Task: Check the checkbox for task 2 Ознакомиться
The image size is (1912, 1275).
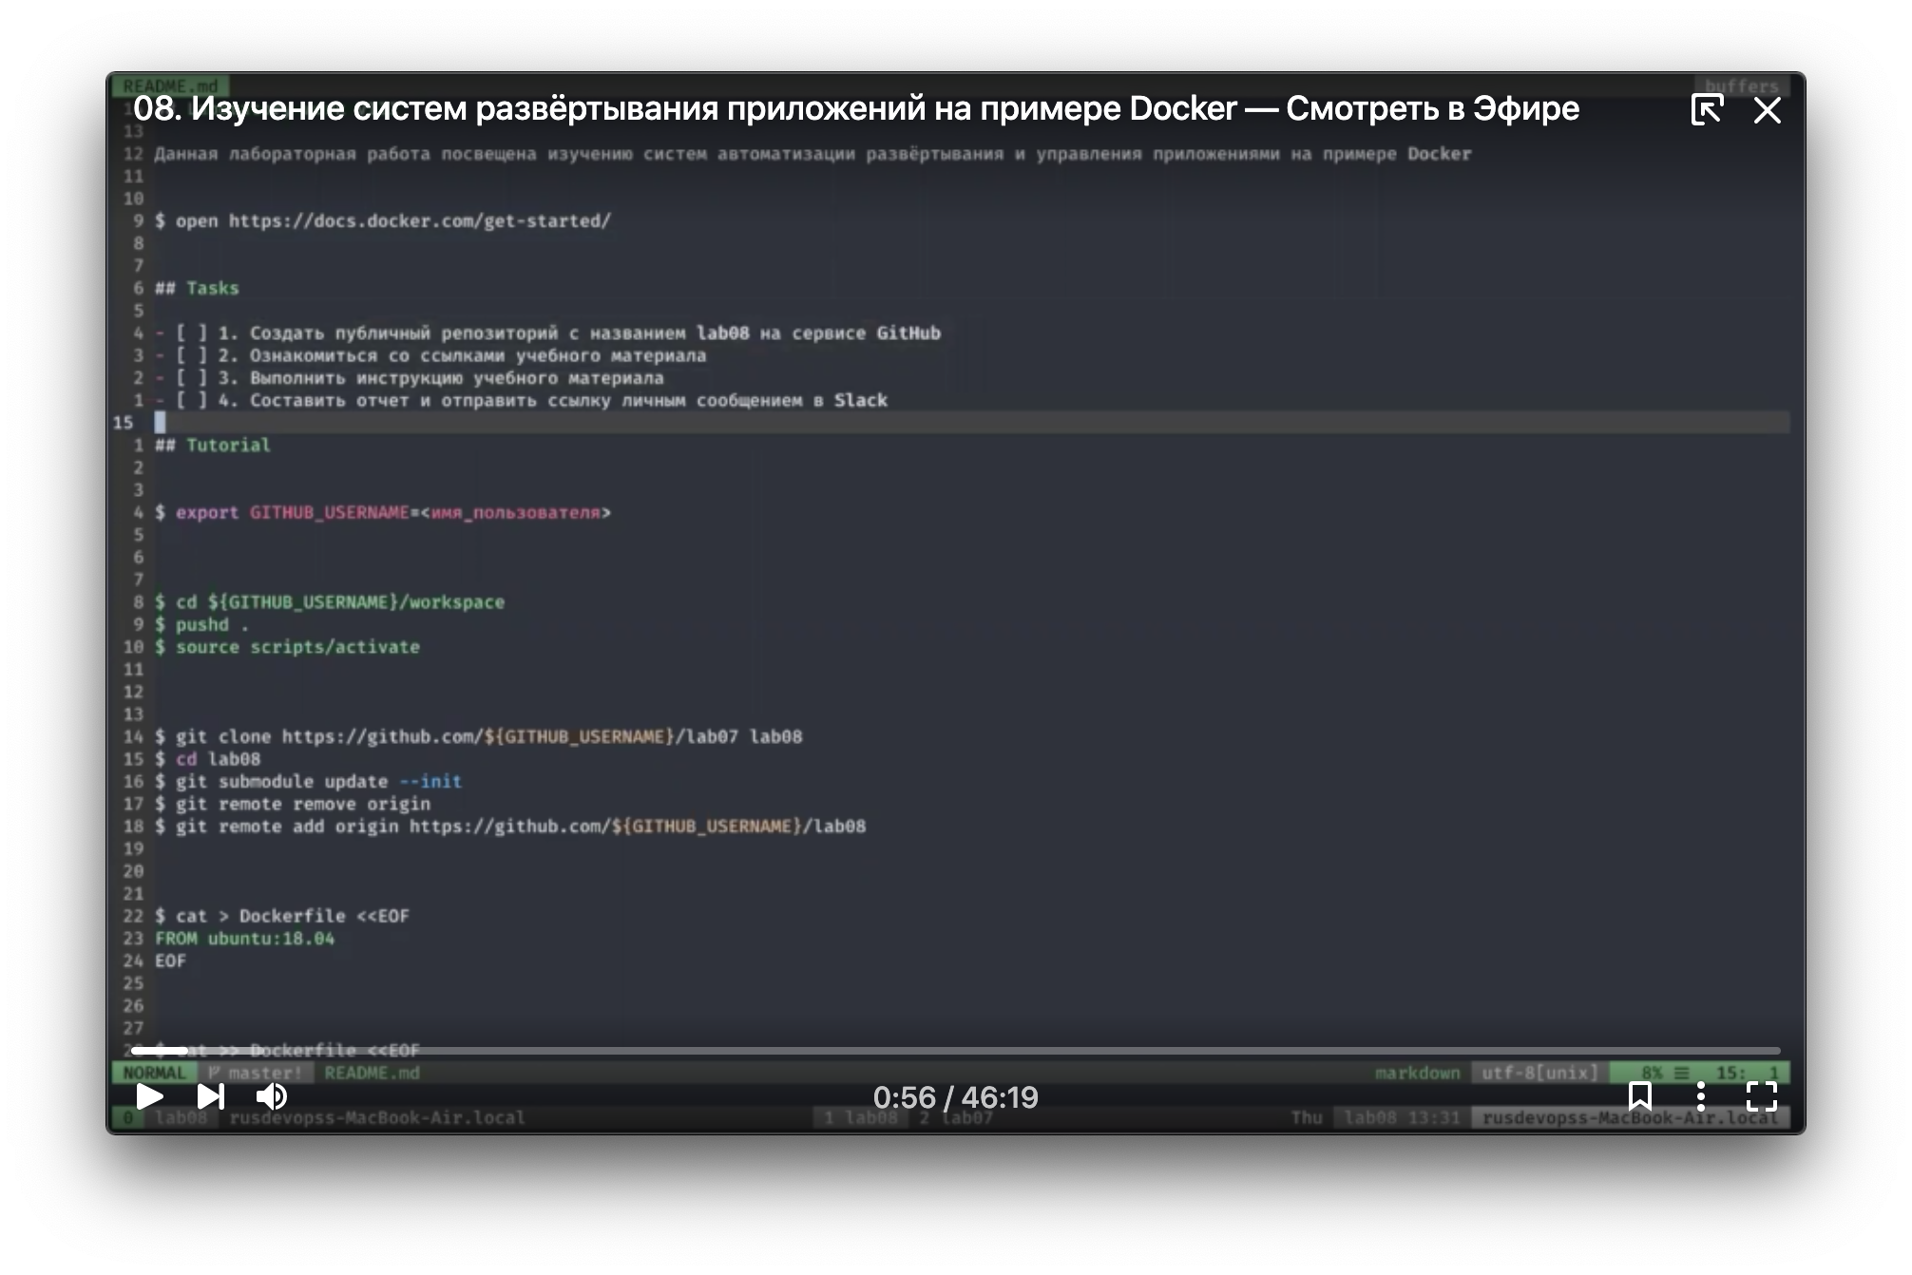Action: (192, 356)
